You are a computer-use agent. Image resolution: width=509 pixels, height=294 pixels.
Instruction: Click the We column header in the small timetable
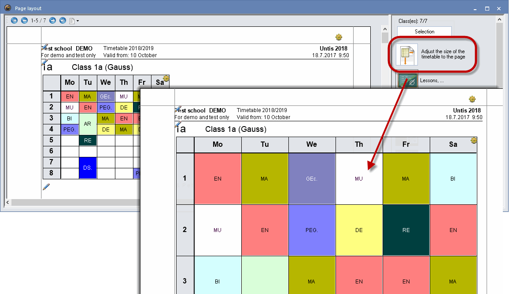(106, 82)
